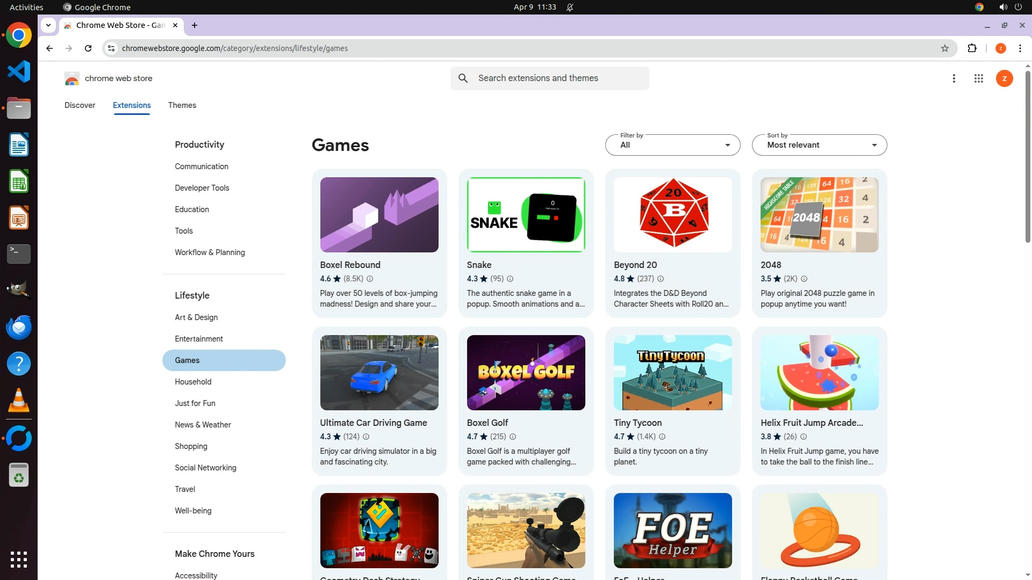Click the bookmark star icon in address bar
This screenshot has height=580, width=1032.
point(944,48)
